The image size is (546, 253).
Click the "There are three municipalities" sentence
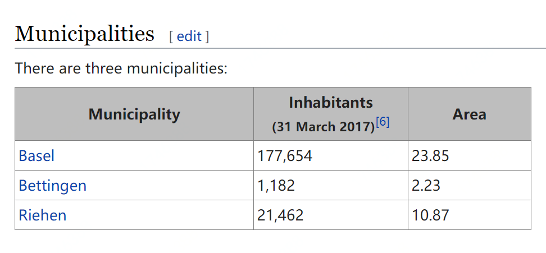pos(121,69)
